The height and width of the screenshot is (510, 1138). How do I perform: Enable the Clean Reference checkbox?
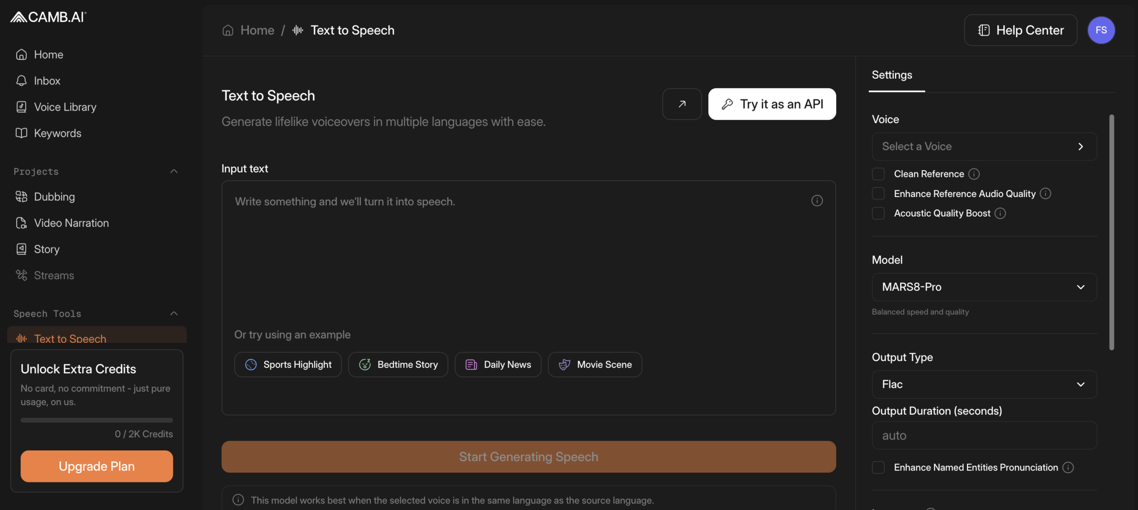pyautogui.click(x=878, y=174)
